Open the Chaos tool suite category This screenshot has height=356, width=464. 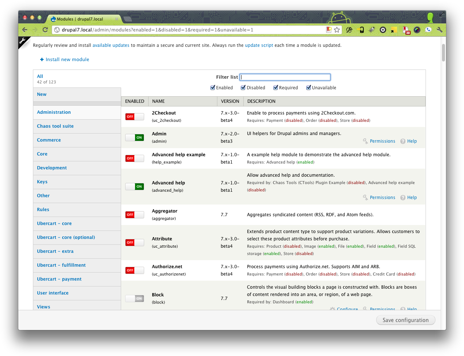pos(77,126)
